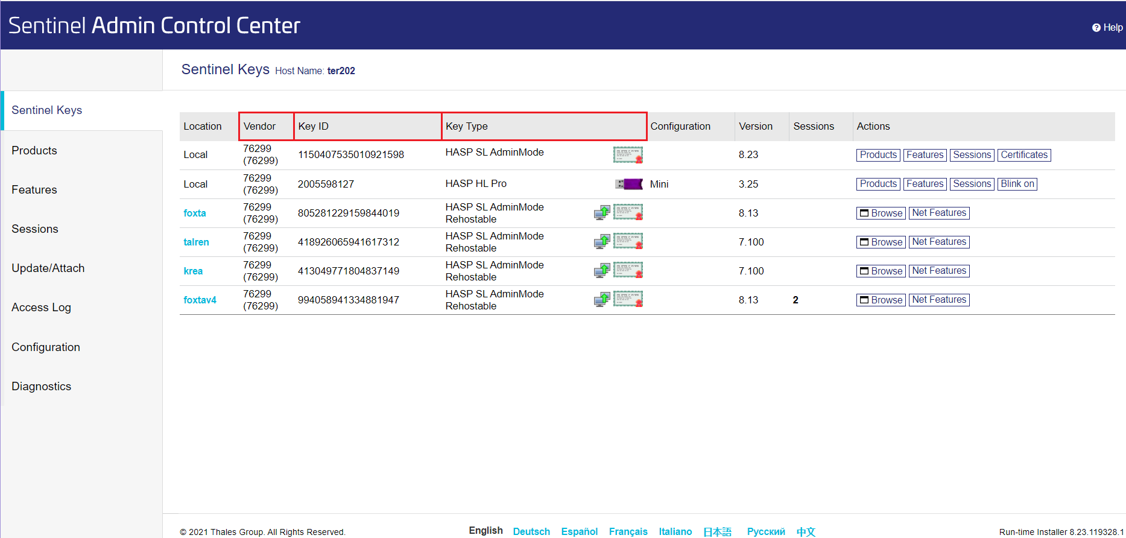
Task: Click the certificate icon in talren row
Action: [x=628, y=241]
